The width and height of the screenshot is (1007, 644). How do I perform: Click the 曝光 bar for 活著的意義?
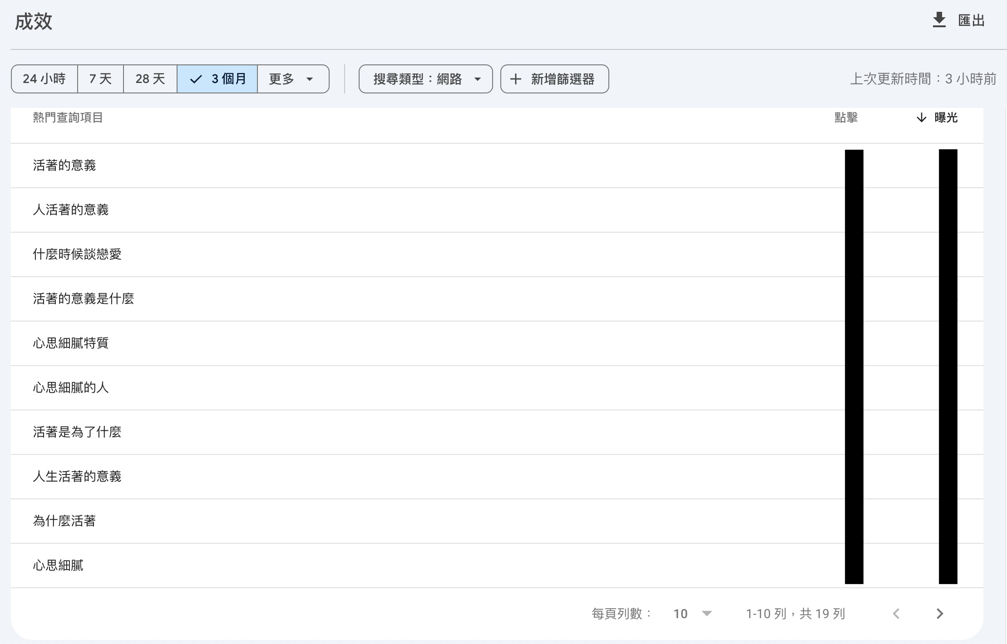tap(947, 166)
